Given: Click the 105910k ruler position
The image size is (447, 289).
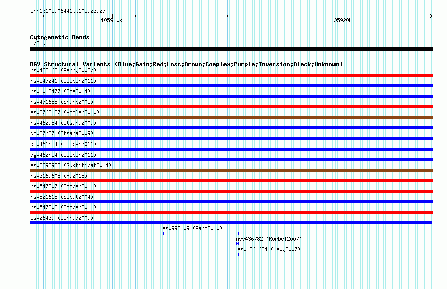Looking at the screenshot, I should pyautogui.click(x=111, y=20).
